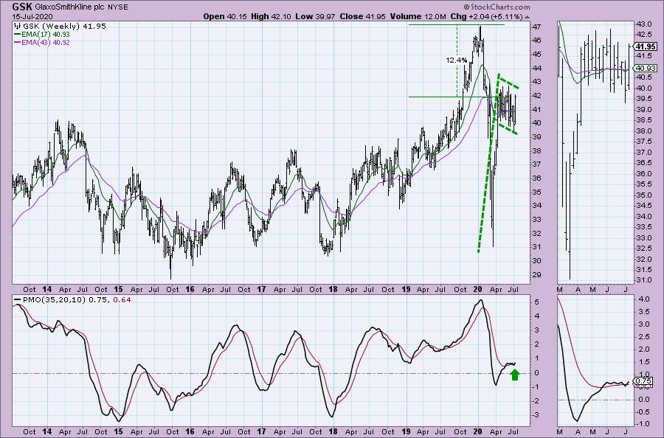Click the 16 year label under PMO panel

[190, 431]
